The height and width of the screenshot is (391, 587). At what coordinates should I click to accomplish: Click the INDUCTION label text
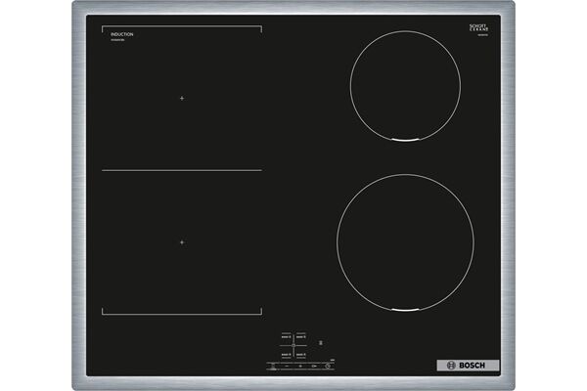click(x=122, y=34)
